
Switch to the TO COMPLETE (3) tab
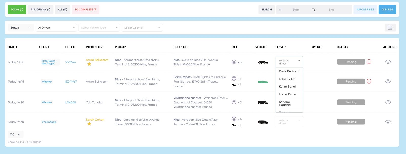click(x=86, y=10)
